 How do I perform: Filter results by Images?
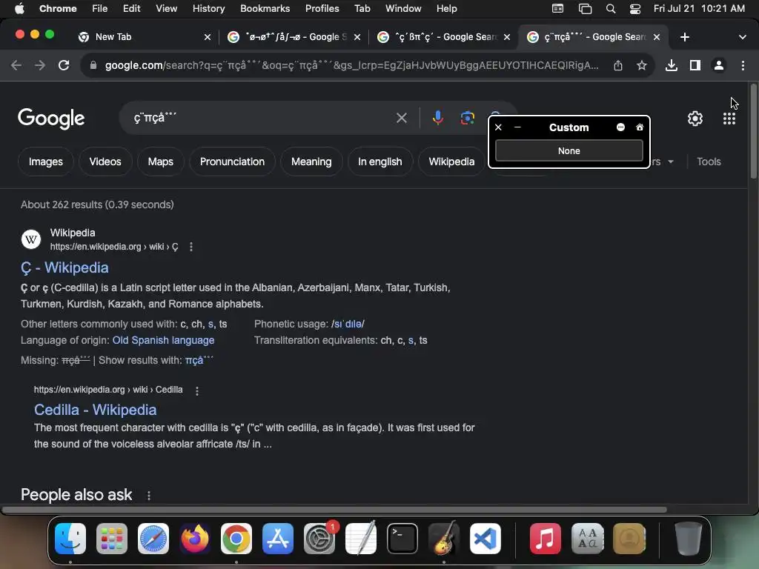45,162
